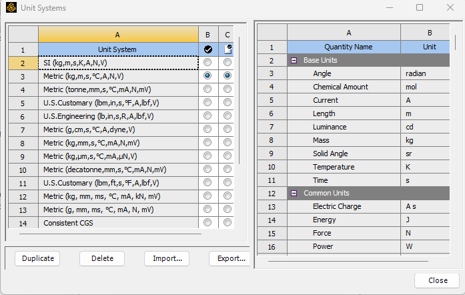Click the 'Solid Angle' quantity row
The width and height of the screenshot is (465, 295).
[344, 154]
